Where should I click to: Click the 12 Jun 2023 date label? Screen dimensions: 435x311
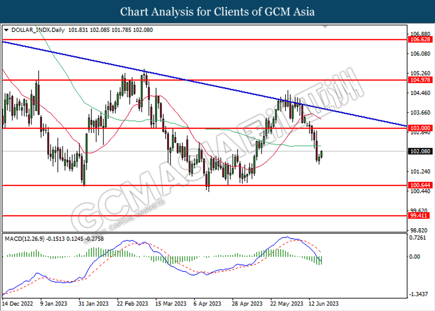323,304
